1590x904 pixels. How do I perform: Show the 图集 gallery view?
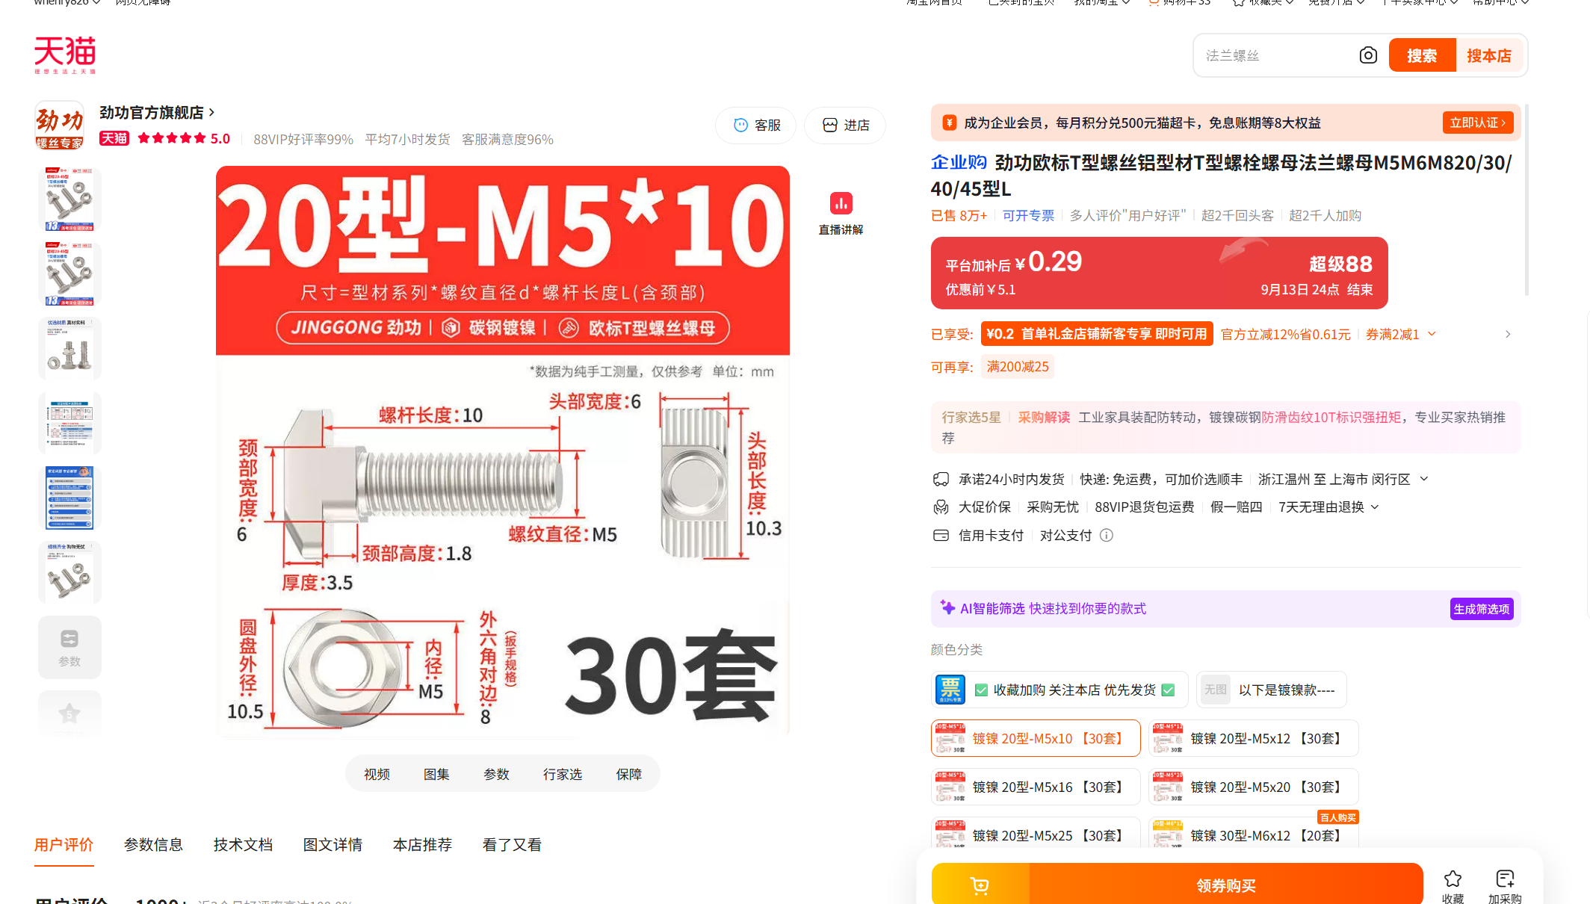[437, 774]
